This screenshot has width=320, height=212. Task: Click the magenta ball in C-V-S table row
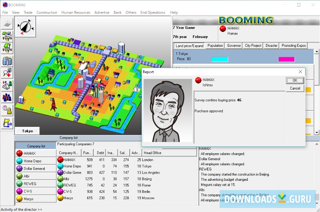(60, 191)
